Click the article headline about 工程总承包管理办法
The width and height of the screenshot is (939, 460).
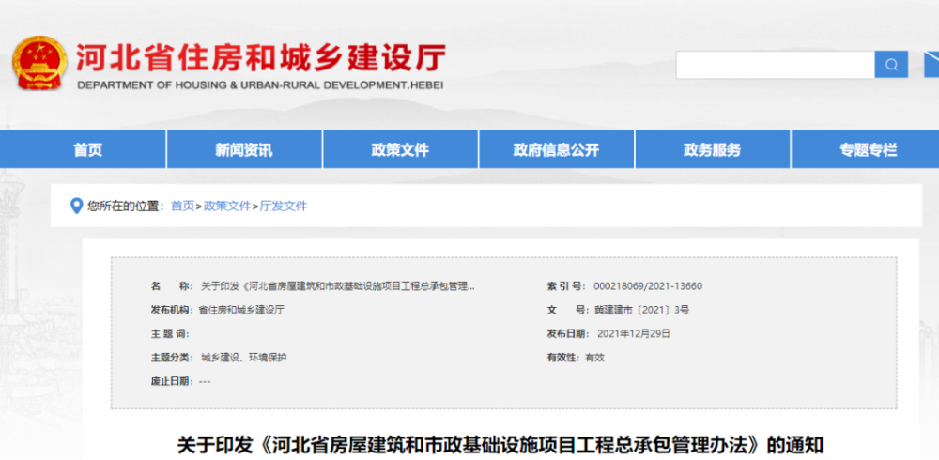pyautogui.click(x=500, y=446)
